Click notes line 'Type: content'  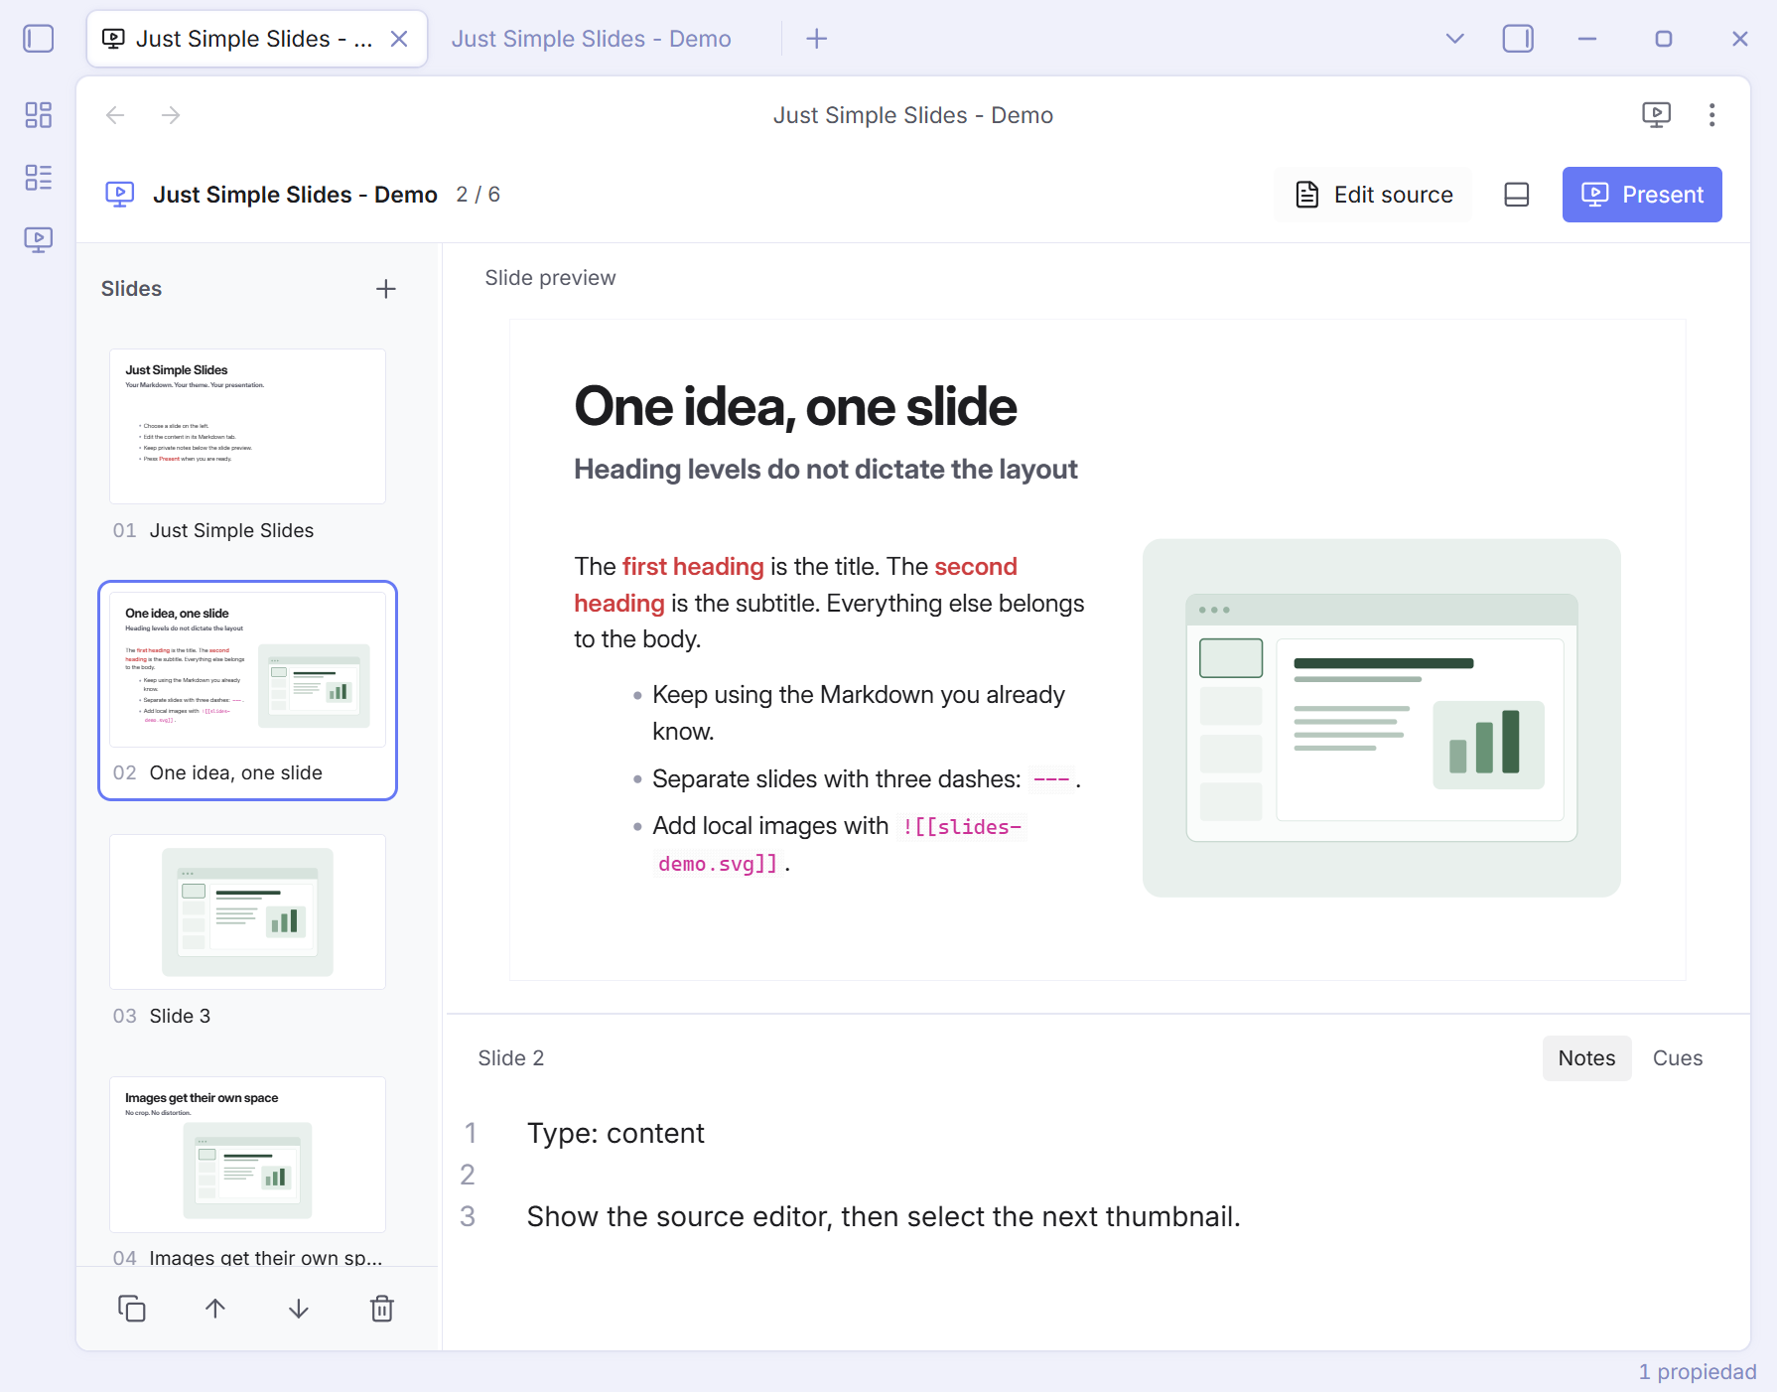[x=615, y=1133]
